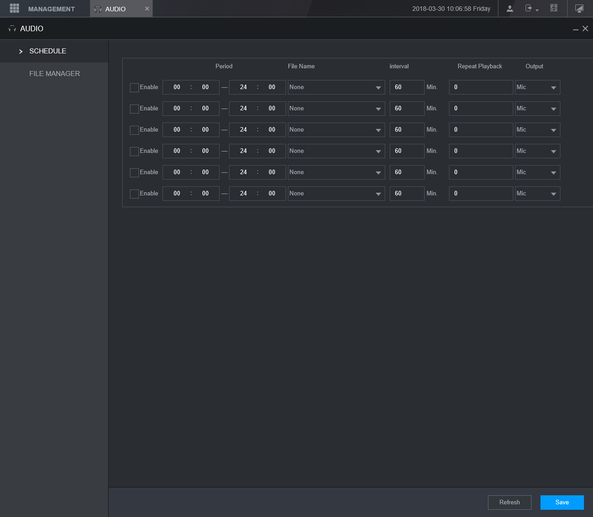Select FILE MANAGER in the sidebar

tap(54, 74)
